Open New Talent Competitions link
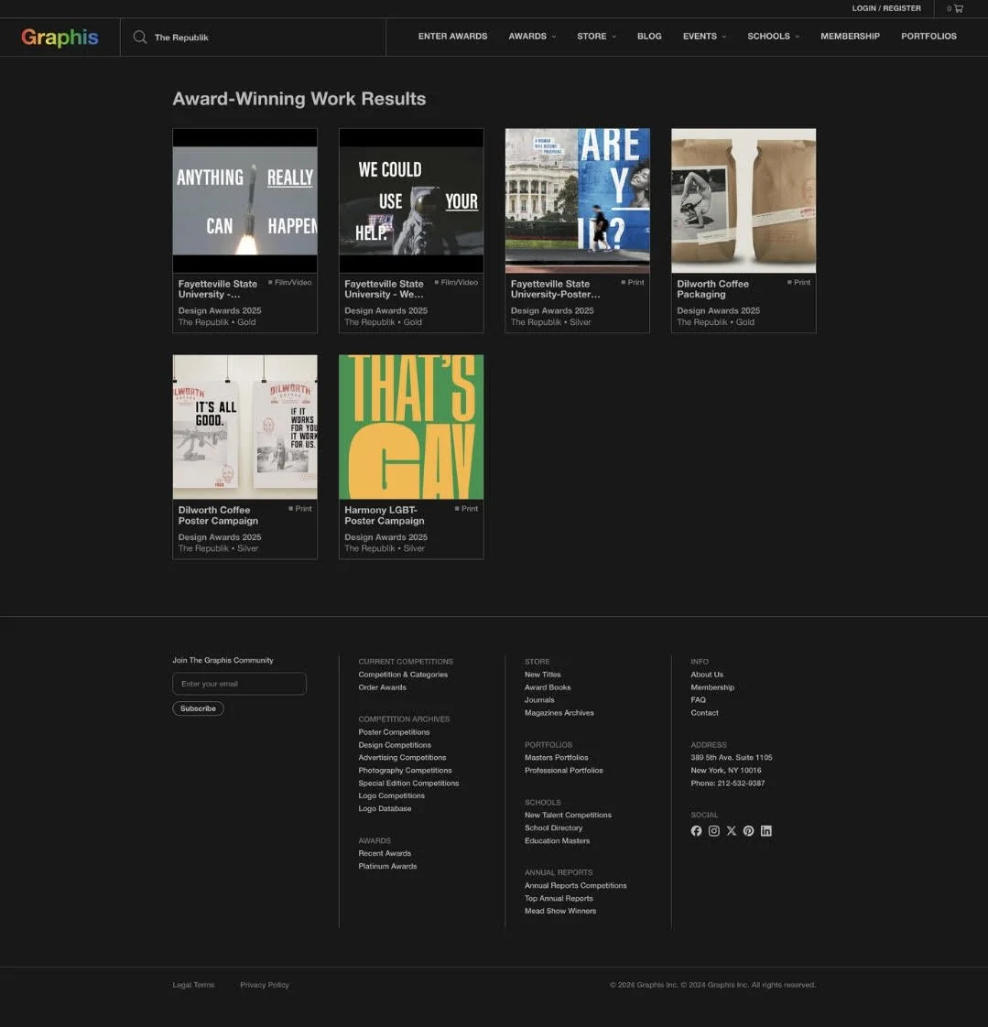988x1027 pixels. 568,816
